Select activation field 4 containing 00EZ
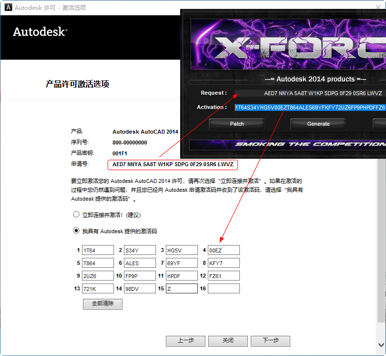Screen dimensions: 386x356 [224, 250]
